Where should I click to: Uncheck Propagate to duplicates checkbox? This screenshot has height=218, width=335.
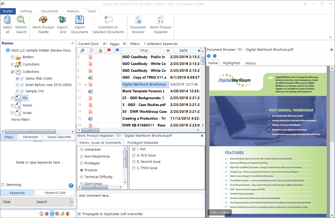click(x=80, y=214)
